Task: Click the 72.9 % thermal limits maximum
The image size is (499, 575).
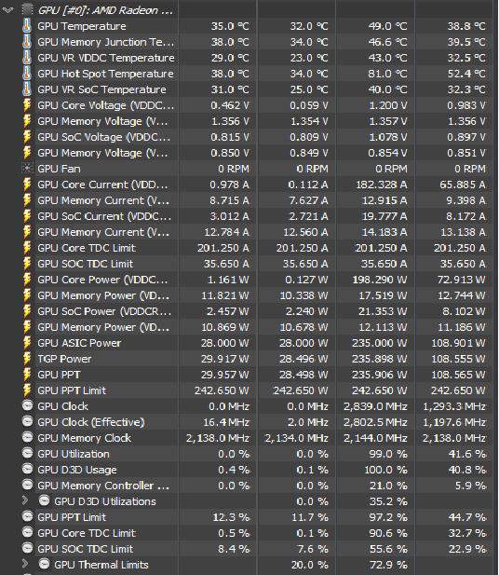Action: pyautogui.click(x=388, y=565)
